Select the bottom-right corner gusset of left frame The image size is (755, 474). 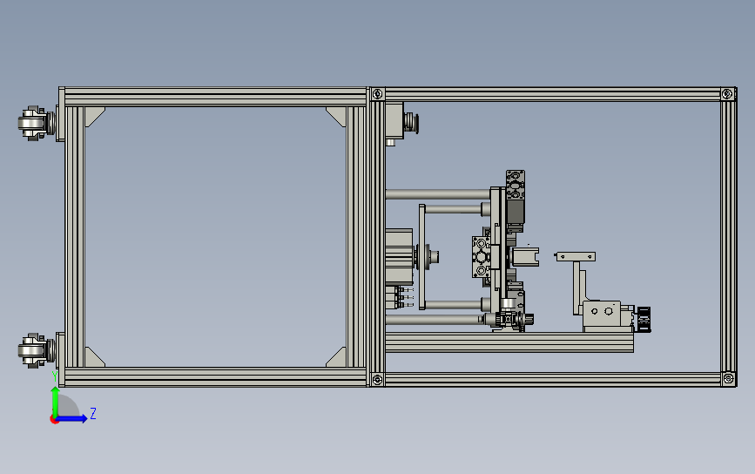pos(336,357)
